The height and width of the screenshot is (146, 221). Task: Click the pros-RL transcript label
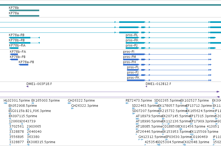(132, 35)
